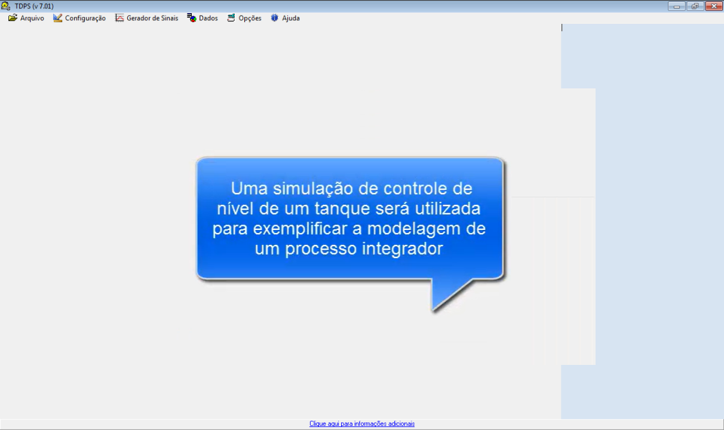The height and width of the screenshot is (430, 724).
Task: Click the TDPS application icon in title bar
Action: pyautogui.click(x=6, y=6)
